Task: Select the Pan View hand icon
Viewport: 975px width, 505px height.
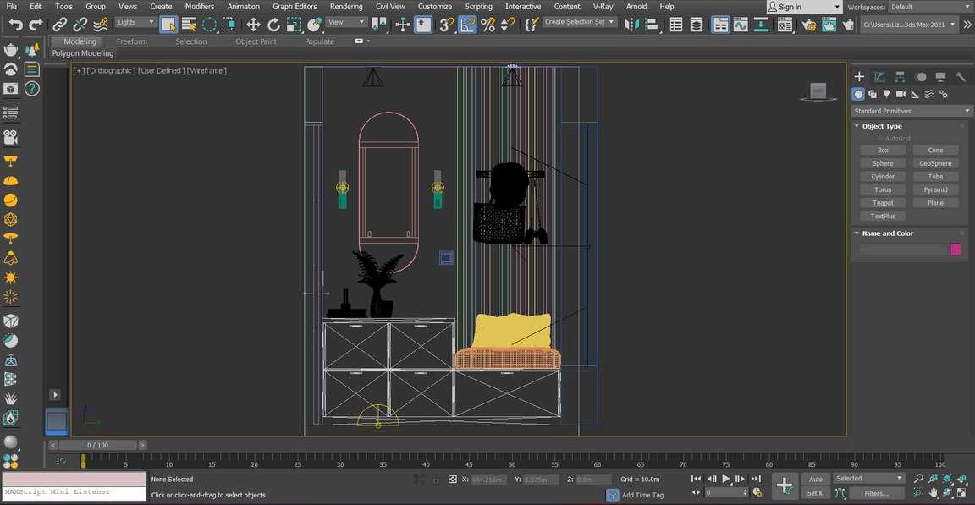Action: (x=933, y=492)
